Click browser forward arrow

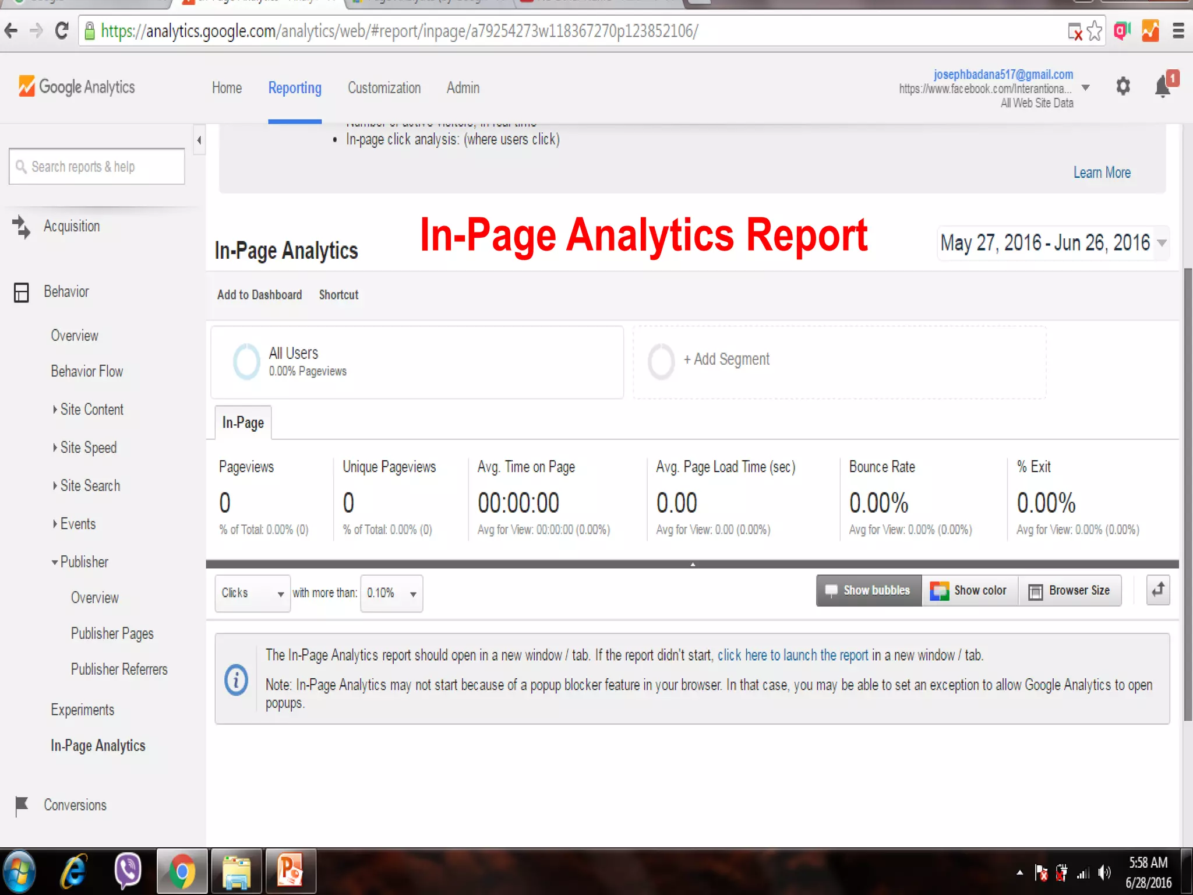(36, 31)
